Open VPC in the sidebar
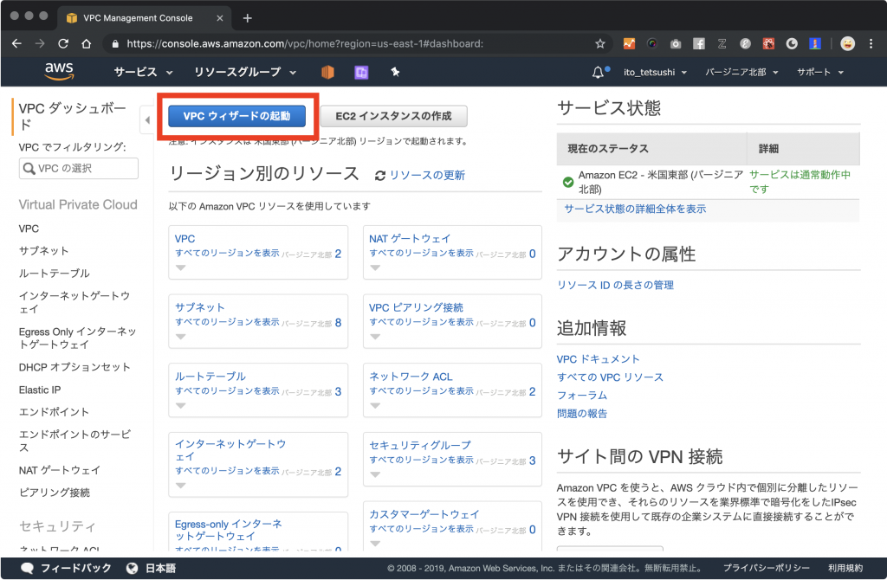Image resolution: width=887 pixels, height=580 pixels. [x=29, y=229]
